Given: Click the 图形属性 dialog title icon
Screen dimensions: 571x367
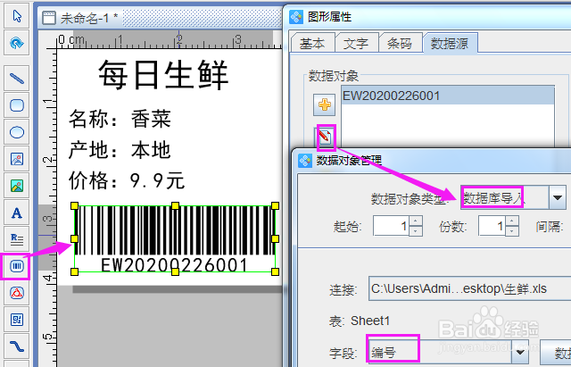Looking at the screenshot, I should (296, 17).
